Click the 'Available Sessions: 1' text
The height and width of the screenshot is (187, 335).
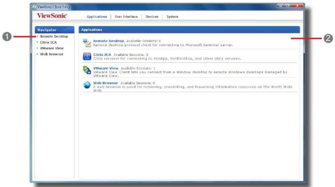click(138, 69)
